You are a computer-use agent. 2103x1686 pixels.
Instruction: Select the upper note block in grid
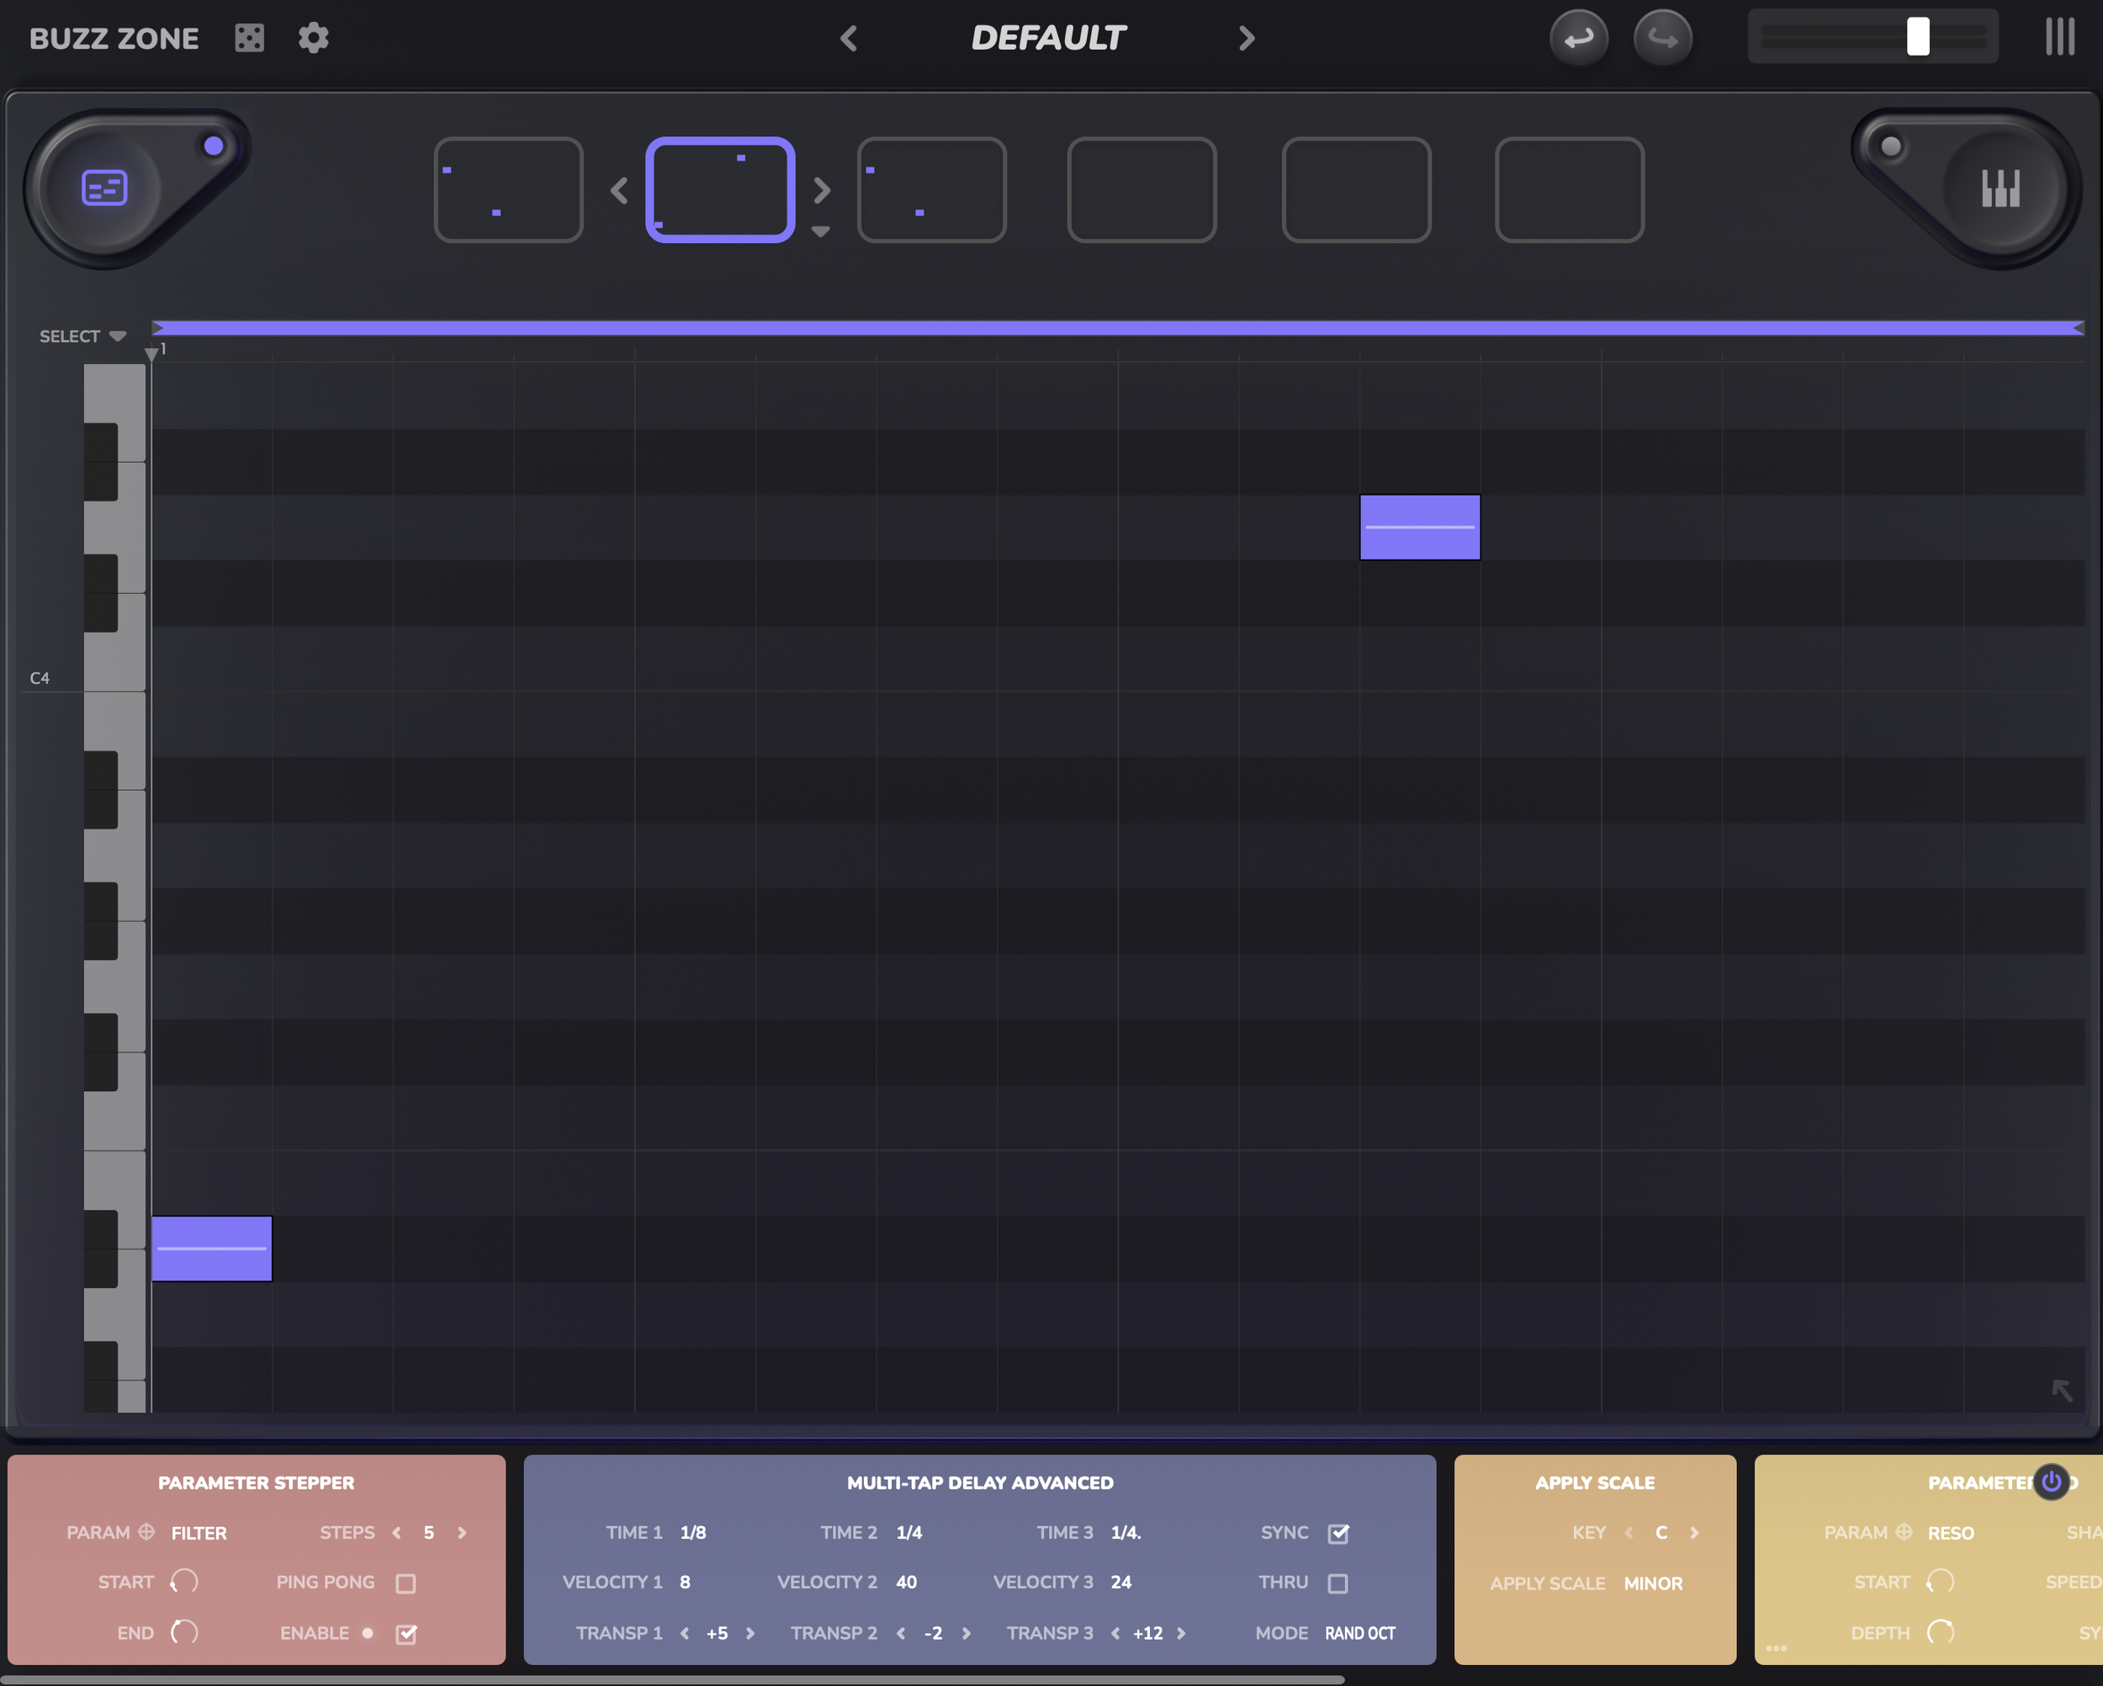tap(1419, 527)
